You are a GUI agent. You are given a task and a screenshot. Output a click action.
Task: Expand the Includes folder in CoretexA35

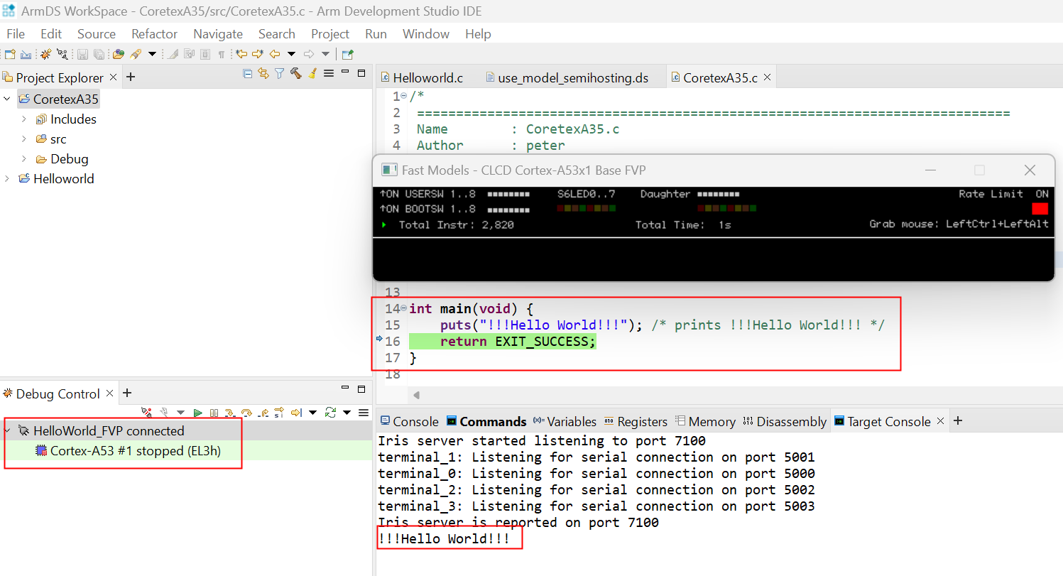click(23, 119)
